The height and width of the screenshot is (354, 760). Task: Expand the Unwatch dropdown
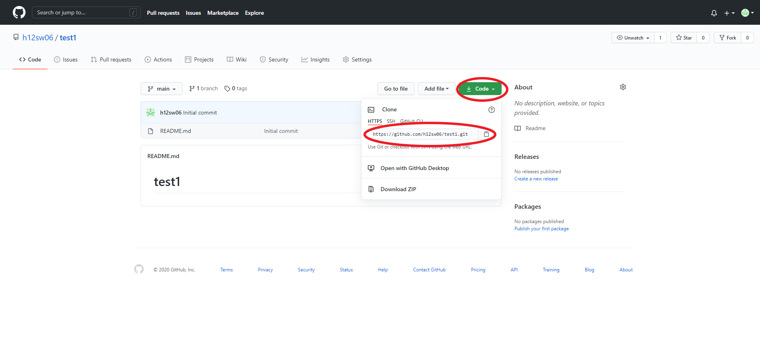(633, 38)
